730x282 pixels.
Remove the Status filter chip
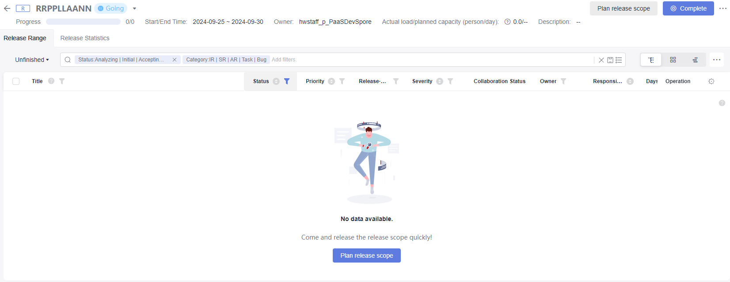coord(175,60)
